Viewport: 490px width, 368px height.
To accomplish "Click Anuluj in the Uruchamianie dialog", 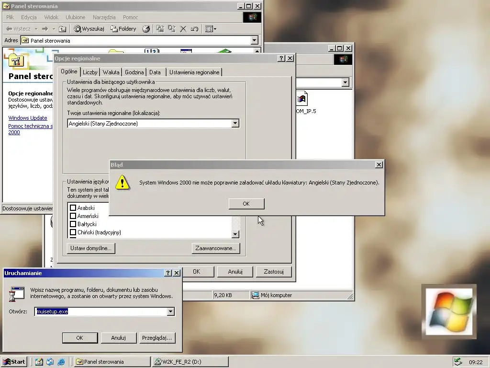I will [x=119, y=338].
